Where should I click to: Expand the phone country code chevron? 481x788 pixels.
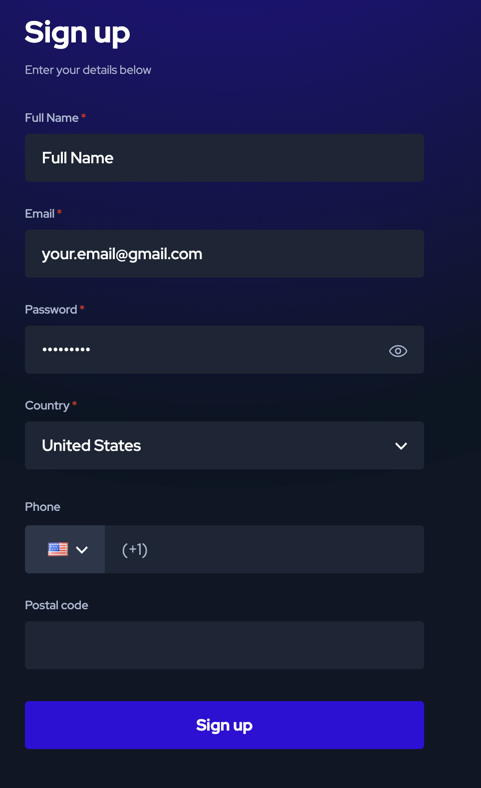[82, 550]
